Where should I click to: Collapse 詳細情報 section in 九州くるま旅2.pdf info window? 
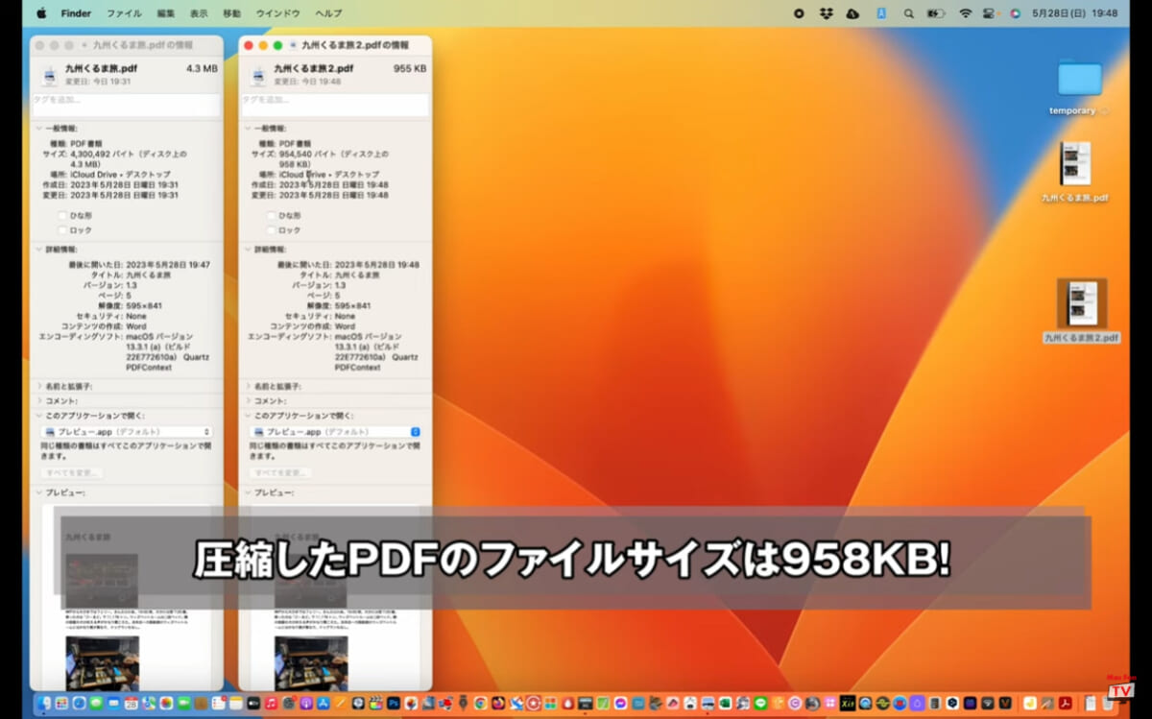tap(248, 250)
